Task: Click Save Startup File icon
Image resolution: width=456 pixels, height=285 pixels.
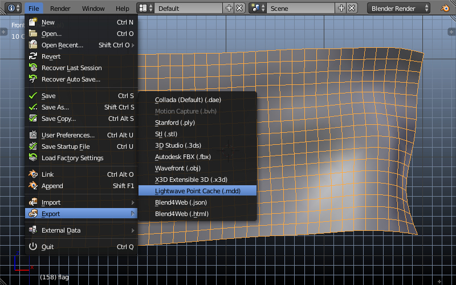Action: point(33,146)
